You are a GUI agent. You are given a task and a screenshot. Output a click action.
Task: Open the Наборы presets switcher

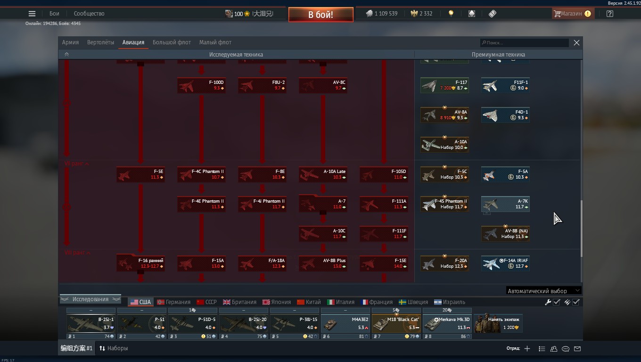[114, 348]
